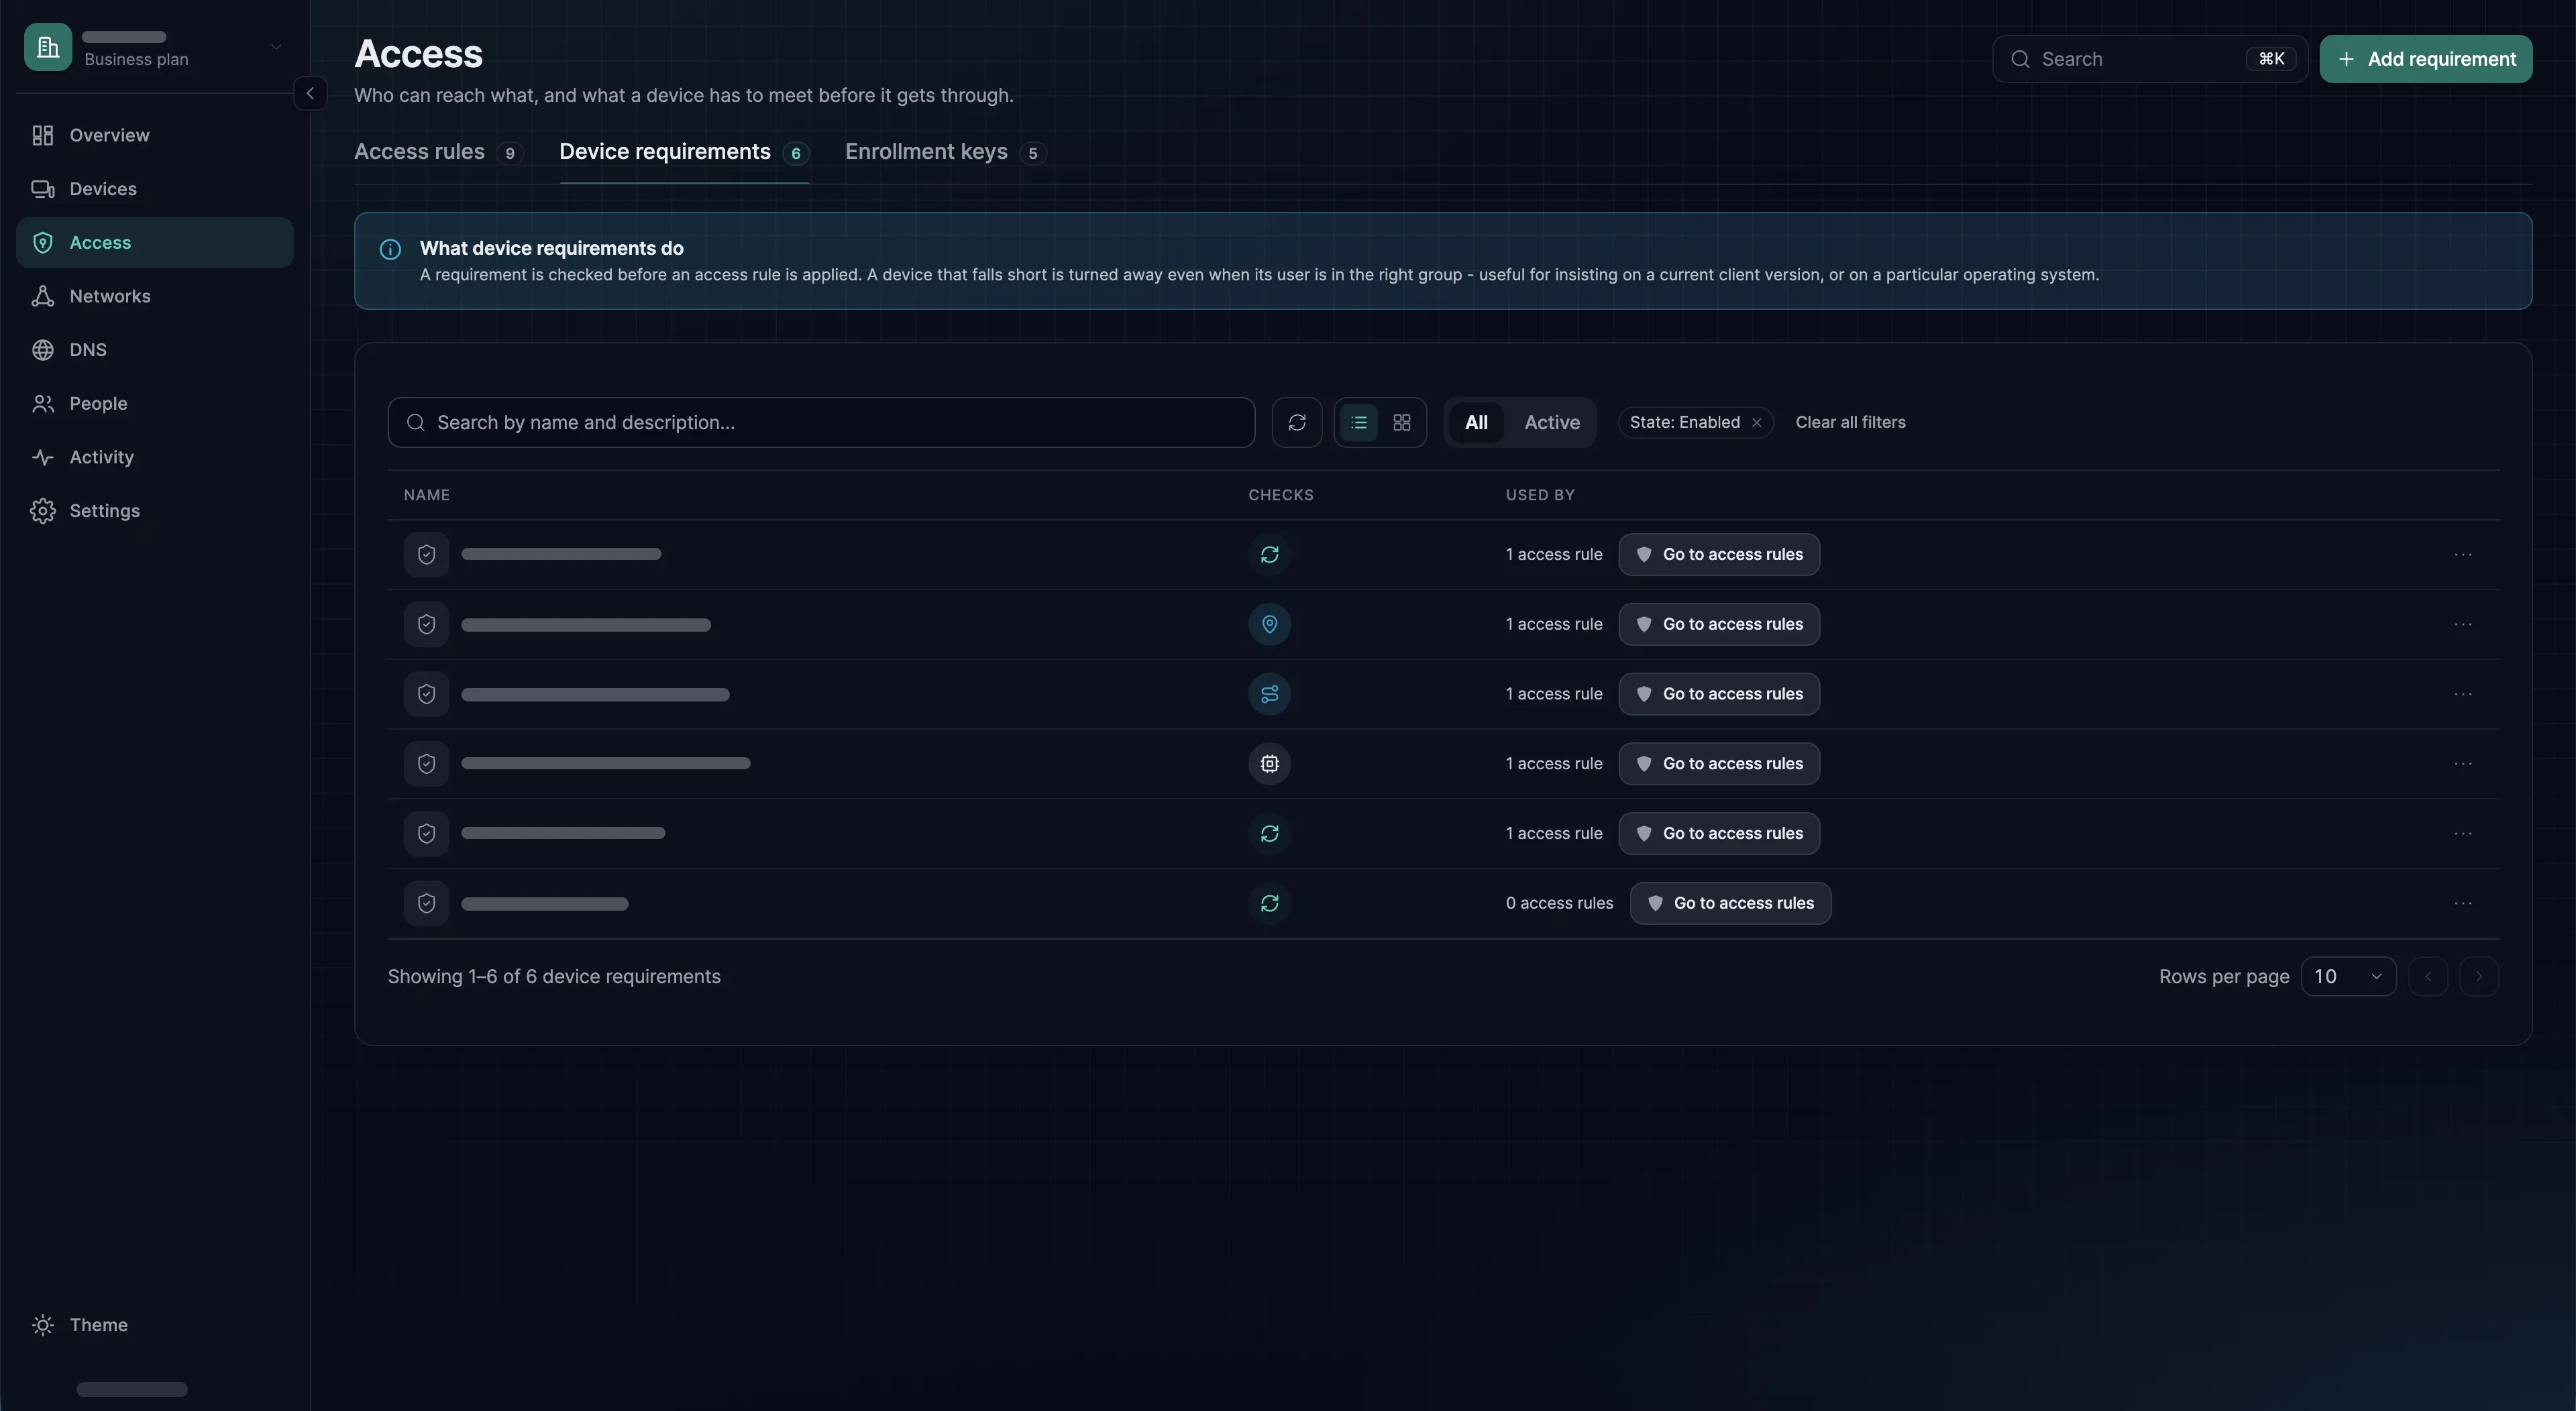Go to the previous page

2428,977
